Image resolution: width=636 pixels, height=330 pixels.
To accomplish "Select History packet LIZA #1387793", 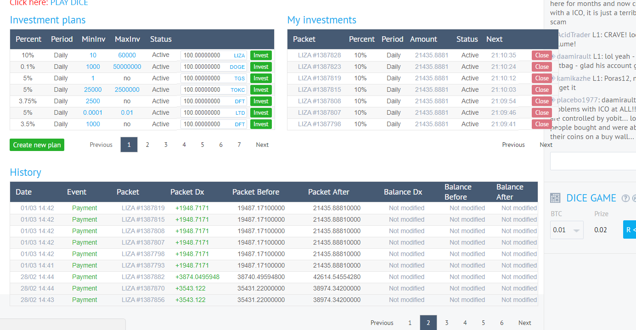I will pos(143,265).
